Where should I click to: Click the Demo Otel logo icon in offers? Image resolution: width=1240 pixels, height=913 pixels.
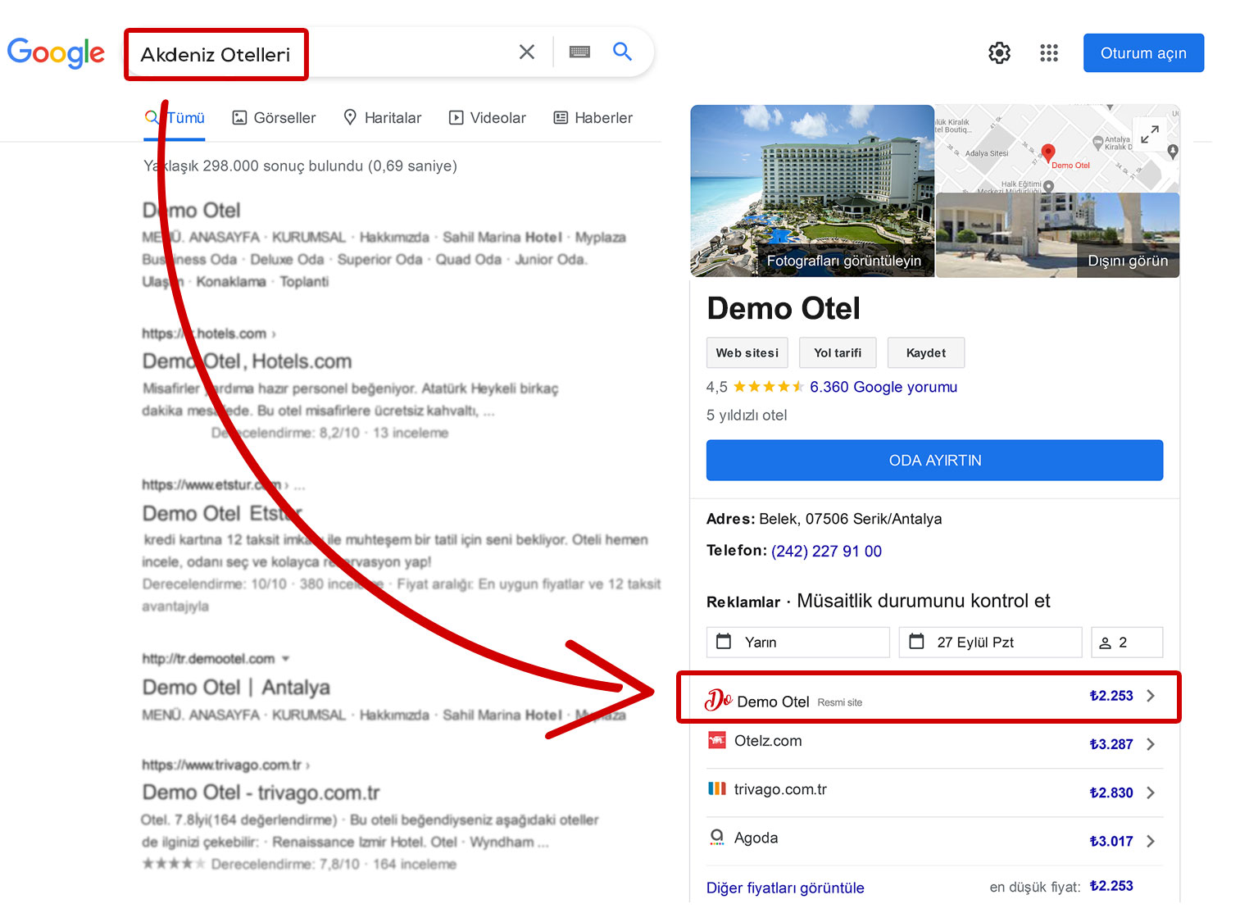(718, 699)
